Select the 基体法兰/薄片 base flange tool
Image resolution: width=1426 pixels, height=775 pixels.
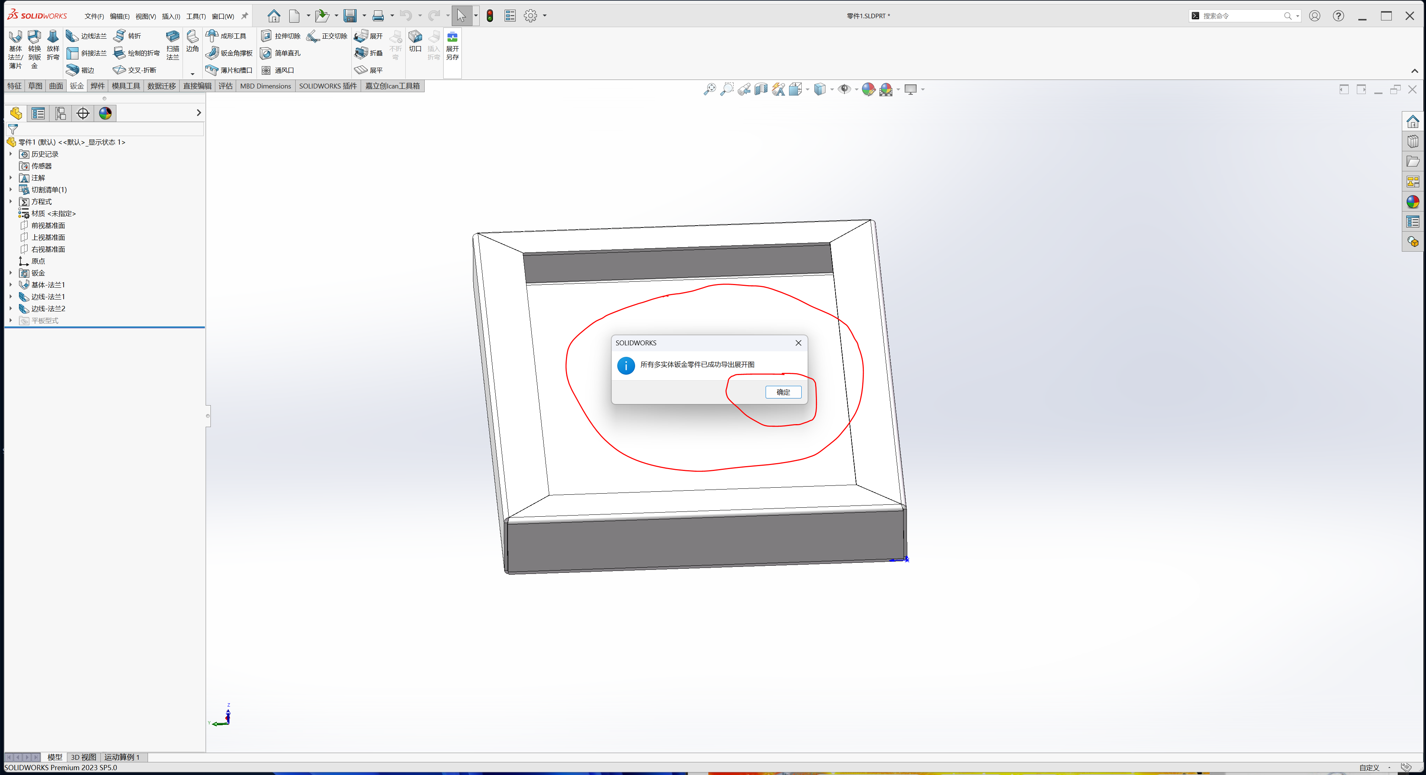16,49
